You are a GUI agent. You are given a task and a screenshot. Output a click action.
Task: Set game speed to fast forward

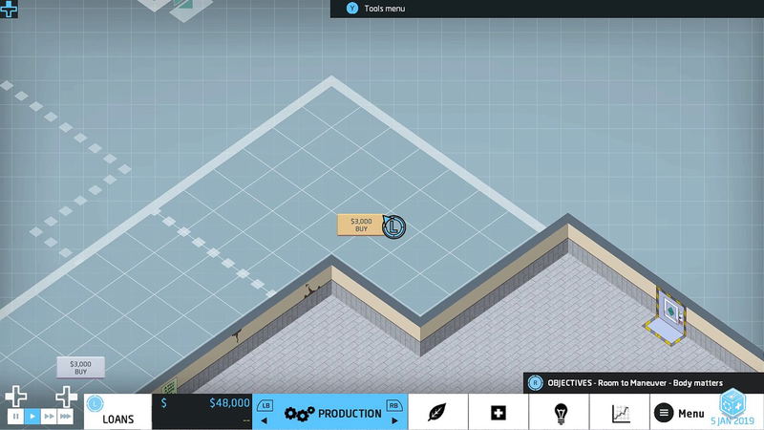point(49,417)
